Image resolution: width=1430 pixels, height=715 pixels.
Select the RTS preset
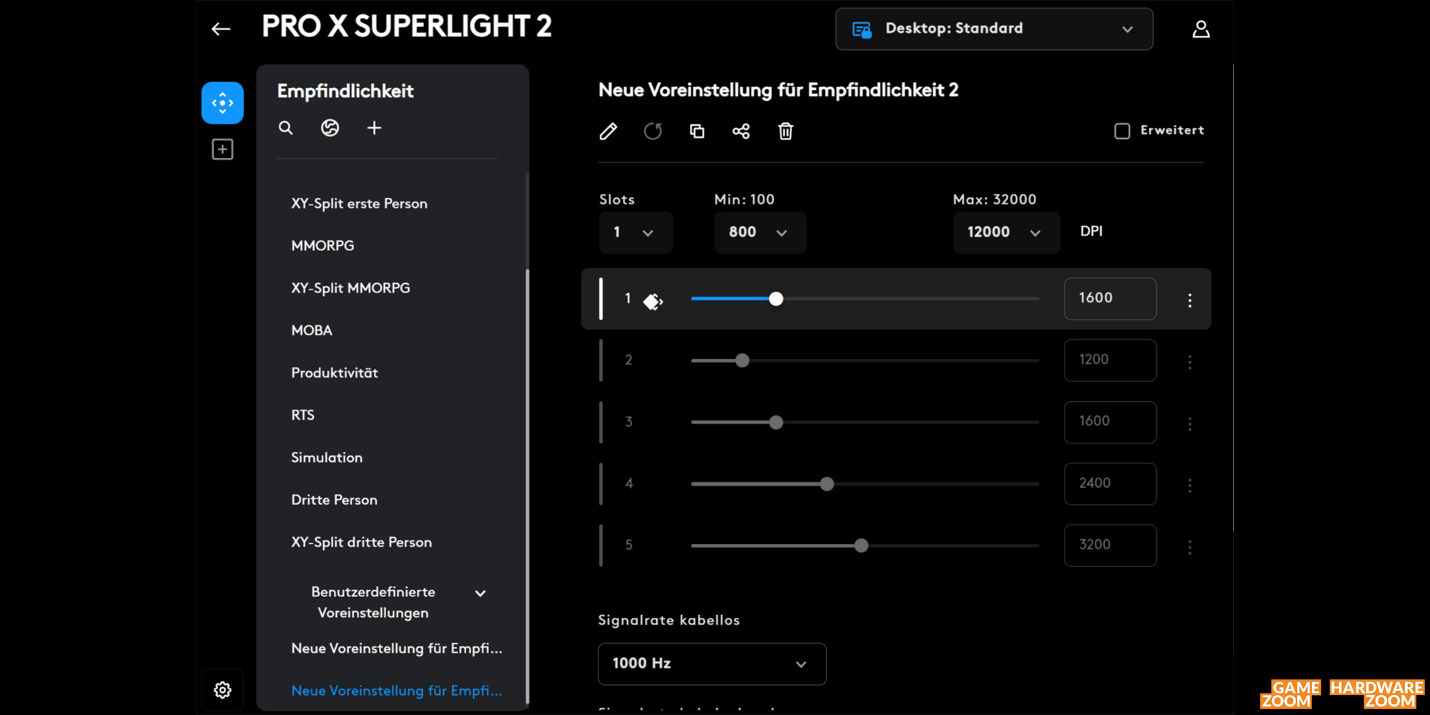tap(302, 415)
